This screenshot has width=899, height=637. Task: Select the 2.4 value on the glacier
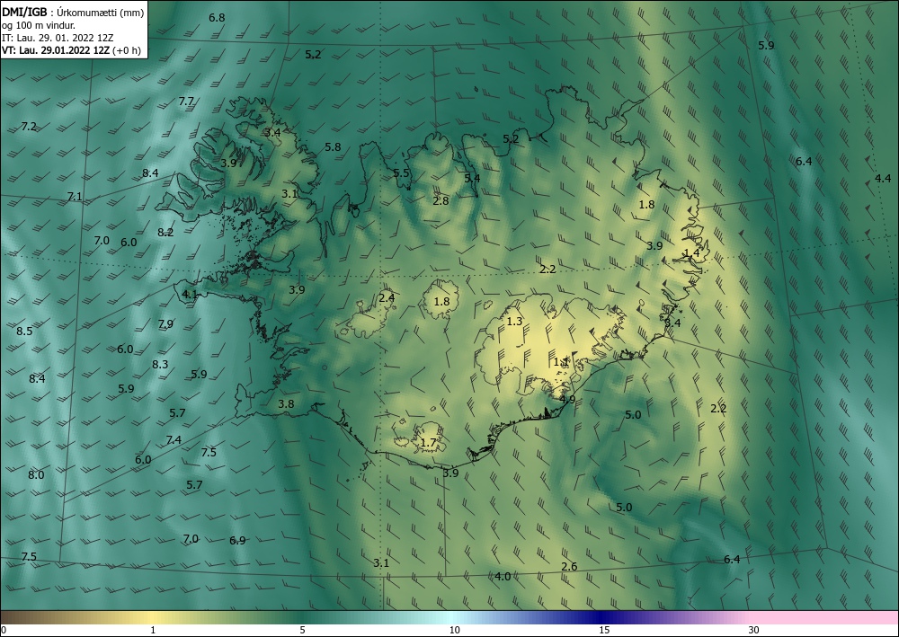click(x=387, y=298)
